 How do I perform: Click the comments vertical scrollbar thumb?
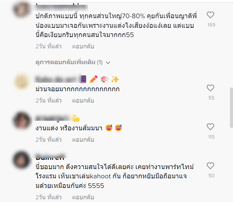tap(231, 108)
